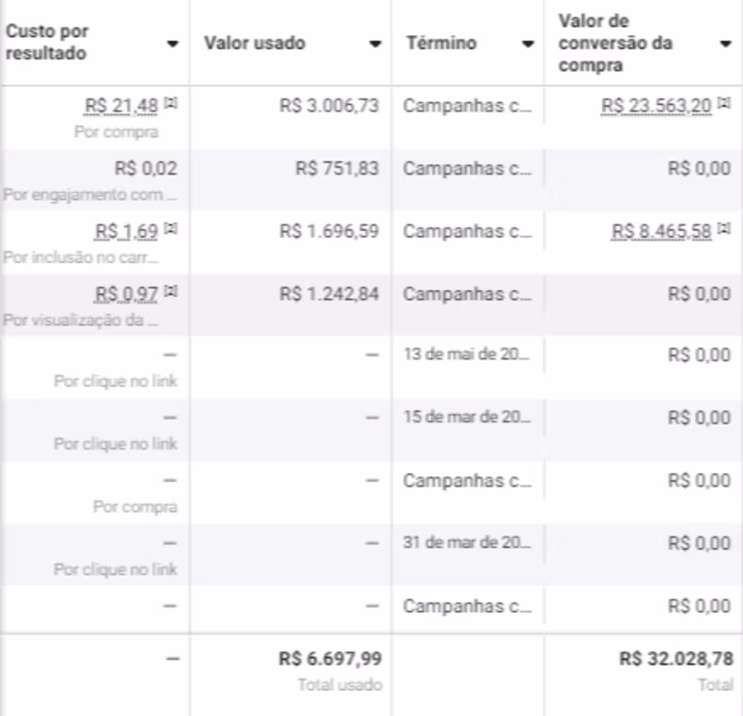This screenshot has height=716, width=743.
Task: Open Custo por resultado column dropdown
Action: tap(172, 44)
